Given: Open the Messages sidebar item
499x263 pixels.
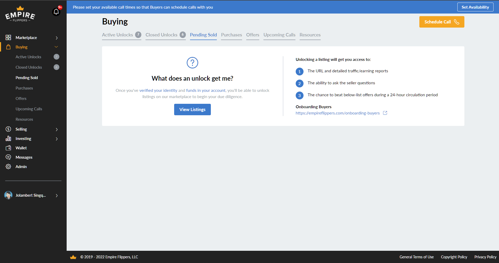Looking at the screenshot, I should pos(24,157).
